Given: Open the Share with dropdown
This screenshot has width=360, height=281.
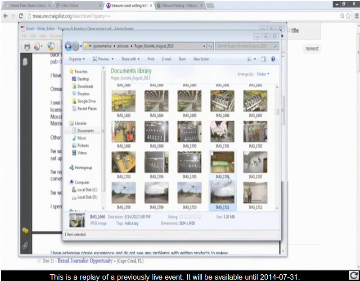Looking at the screenshot, I should coord(130,59).
